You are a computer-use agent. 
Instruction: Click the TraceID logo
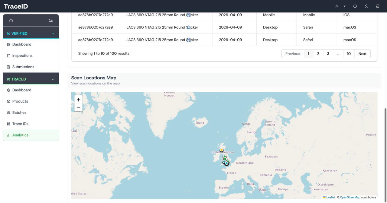point(16,6)
